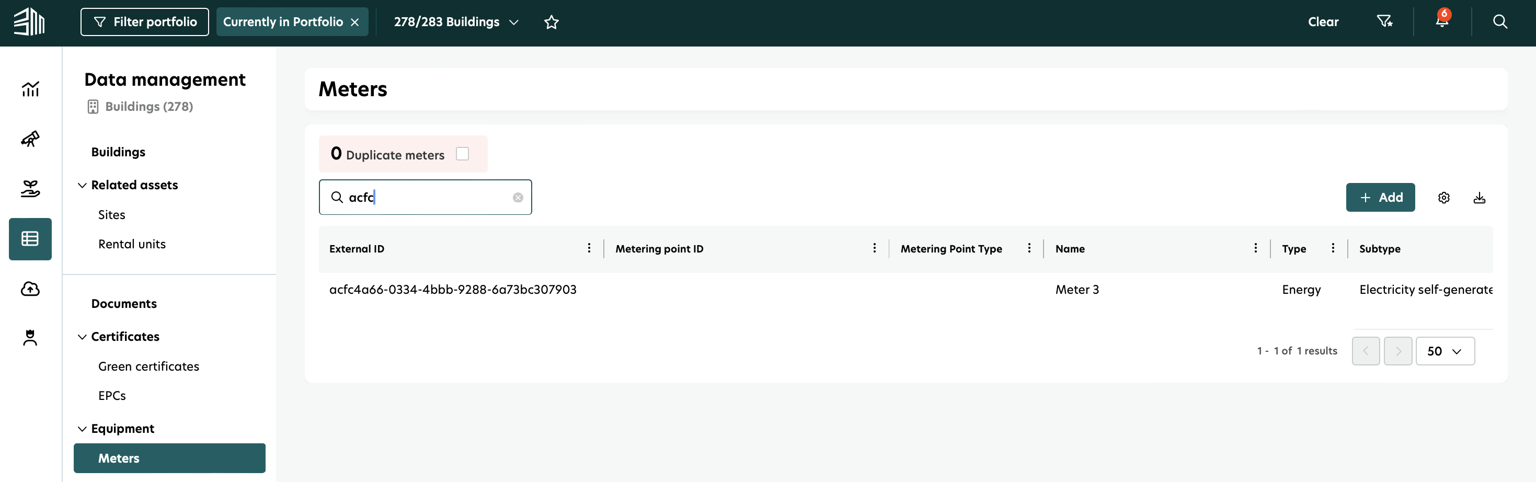
Task: Open the page size 50 dropdown
Action: [x=1445, y=351]
